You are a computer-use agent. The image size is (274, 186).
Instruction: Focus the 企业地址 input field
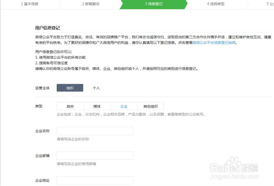95,181
